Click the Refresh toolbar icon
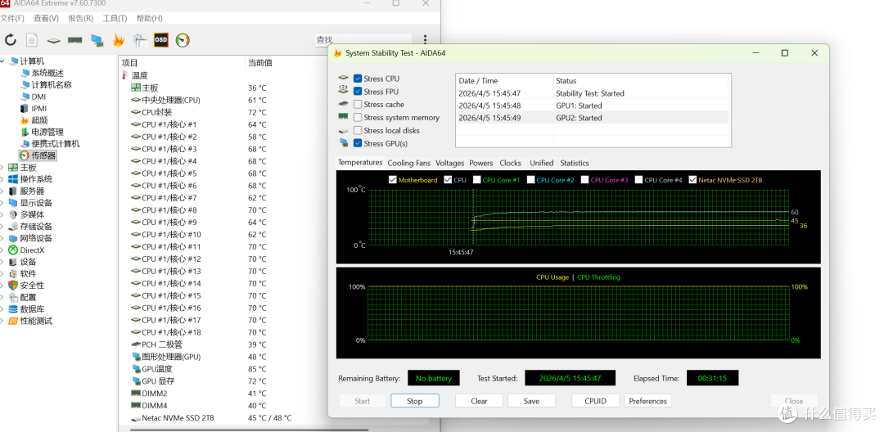This screenshot has width=884, height=432. (x=11, y=40)
